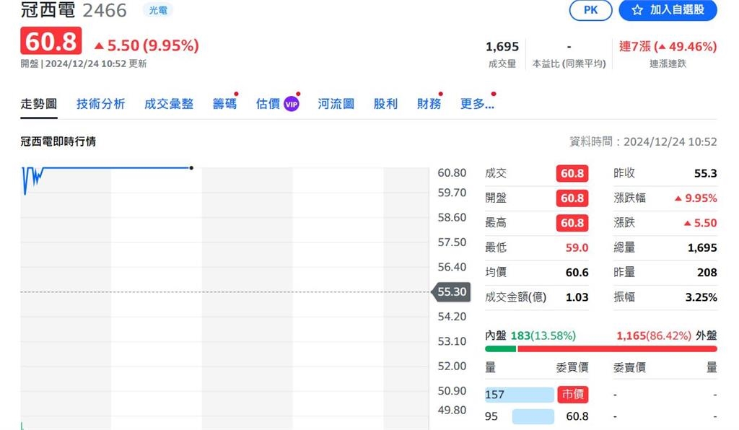The width and height of the screenshot is (739, 430).
Task: Open the 河流圖 tab
Action: click(x=336, y=104)
